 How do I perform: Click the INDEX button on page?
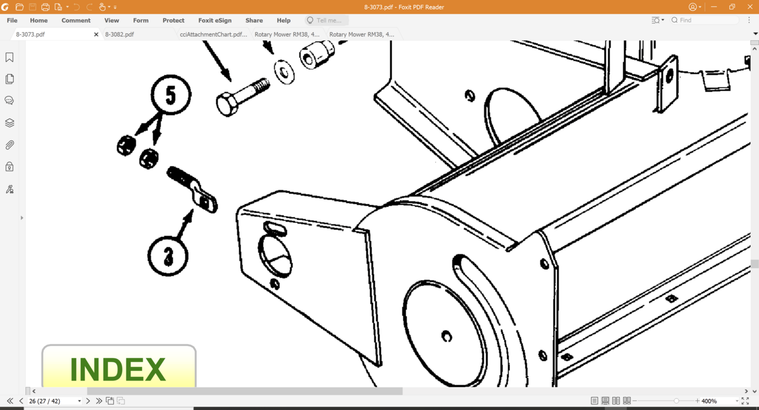coord(119,369)
